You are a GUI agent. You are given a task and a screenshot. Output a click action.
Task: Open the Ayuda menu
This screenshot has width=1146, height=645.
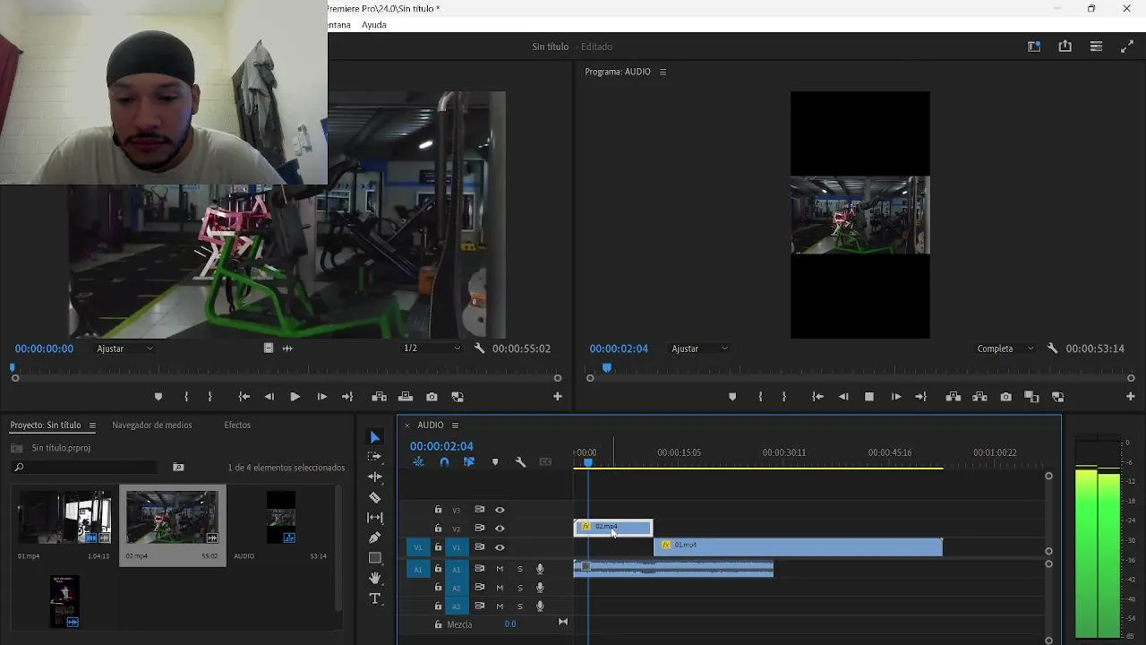[x=374, y=25]
